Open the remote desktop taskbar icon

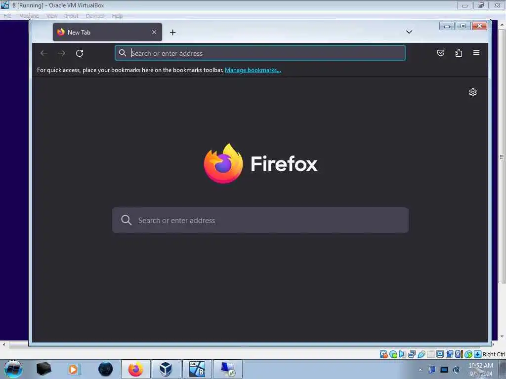pyautogui.click(x=228, y=369)
